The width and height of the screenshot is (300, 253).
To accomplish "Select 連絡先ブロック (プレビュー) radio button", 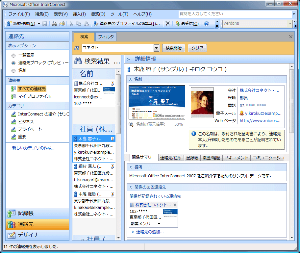I will [x=13, y=63].
